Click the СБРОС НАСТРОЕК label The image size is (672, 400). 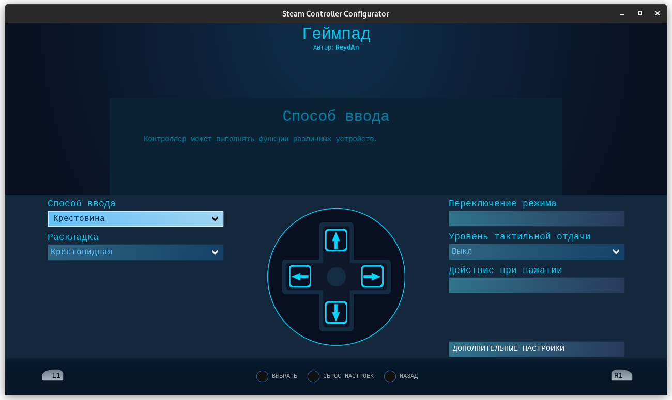click(x=348, y=376)
